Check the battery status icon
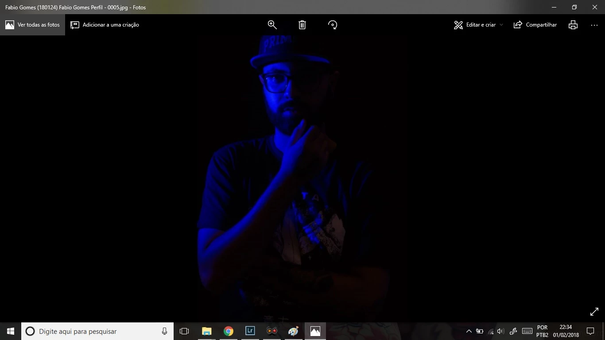Image resolution: width=605 pixels, height=340 pixels. [480, 331]
